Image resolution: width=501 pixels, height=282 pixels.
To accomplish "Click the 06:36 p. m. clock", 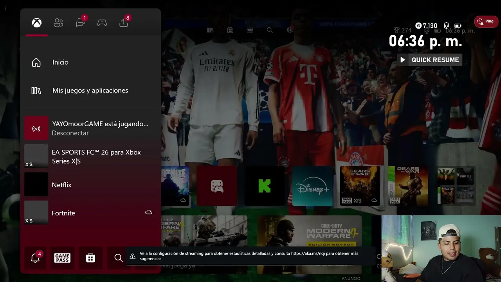I will tap(425, 41).
